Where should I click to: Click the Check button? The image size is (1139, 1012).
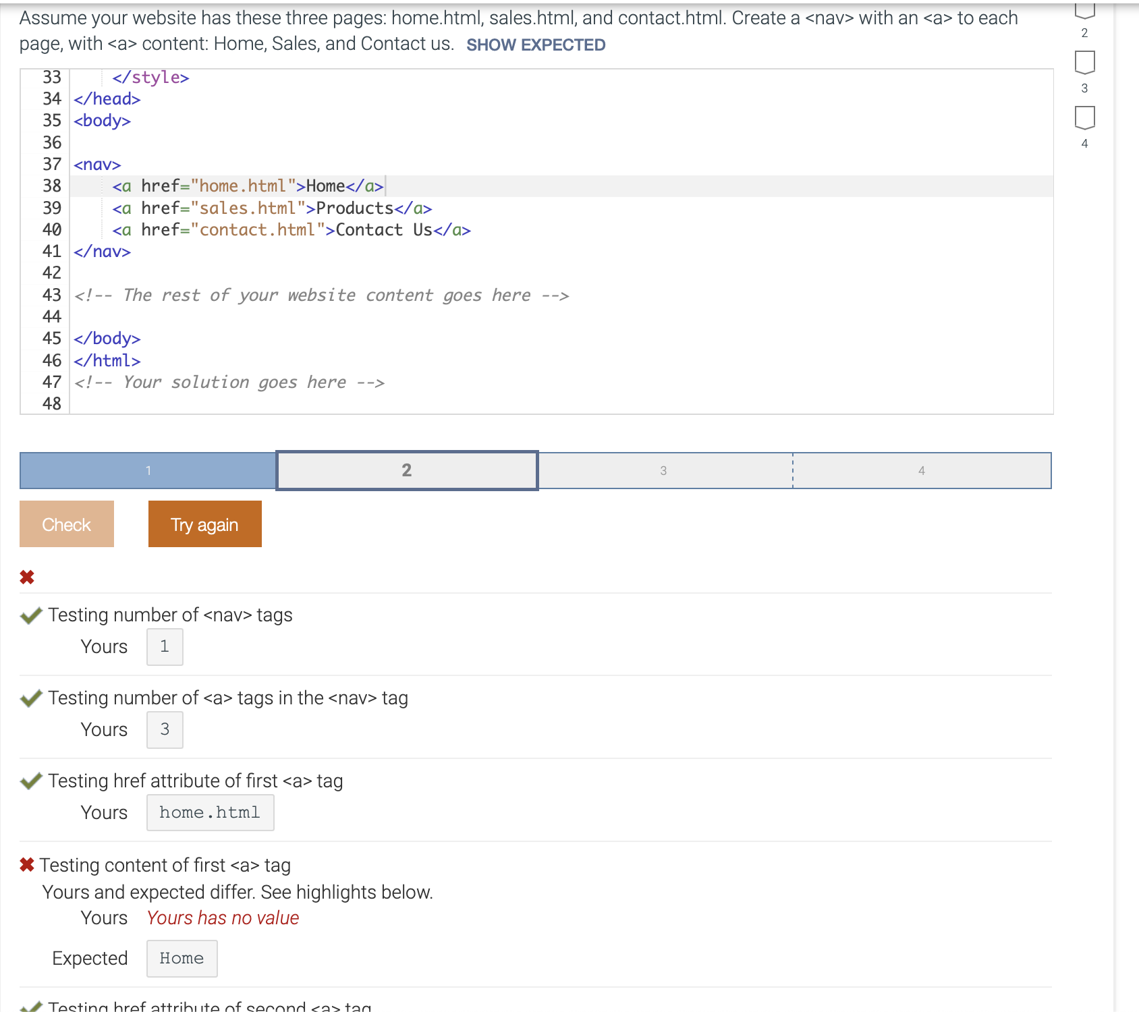coord(66,524)
